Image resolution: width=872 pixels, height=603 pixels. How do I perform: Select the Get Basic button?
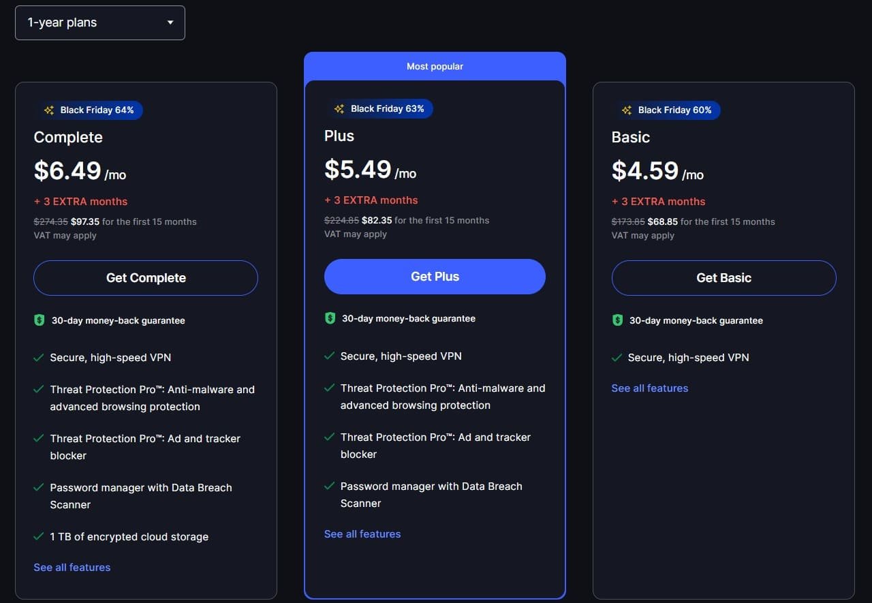[x=723, y=278]
